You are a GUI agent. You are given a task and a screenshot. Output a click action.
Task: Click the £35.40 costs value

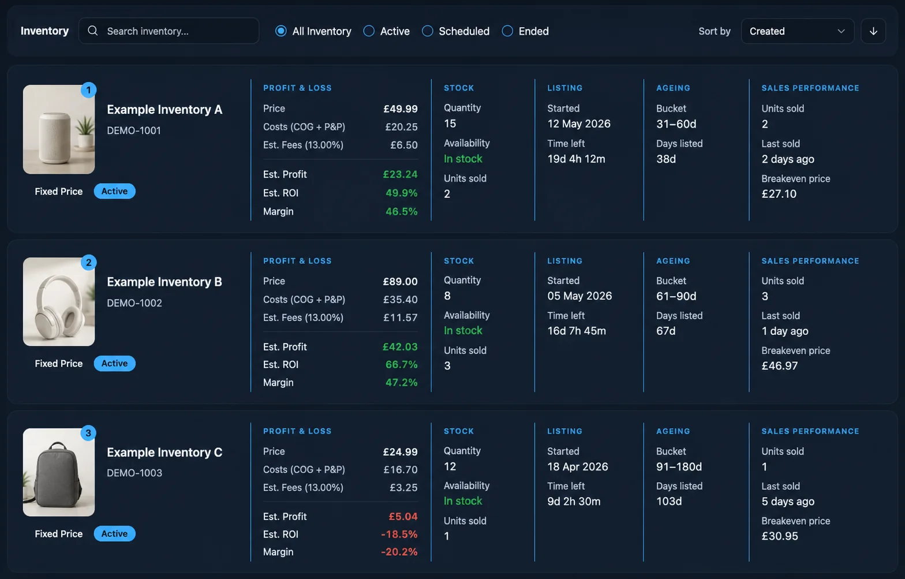point(401,300)
